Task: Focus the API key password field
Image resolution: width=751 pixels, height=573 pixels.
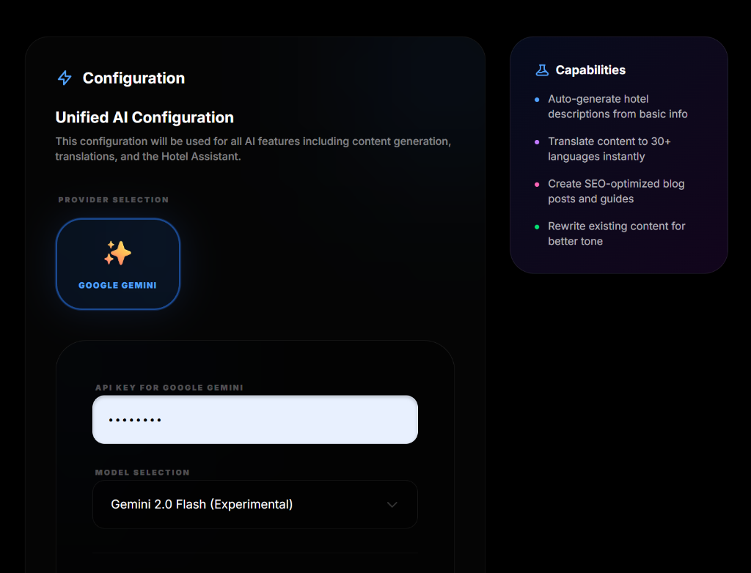Action: coord(254,420)
